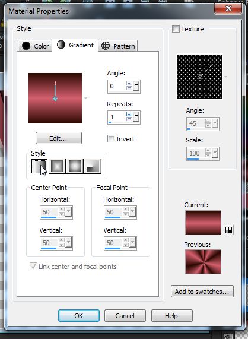Screen dimensions: 248x339
Task: Click the Edit... button
Action: [59, 138]
